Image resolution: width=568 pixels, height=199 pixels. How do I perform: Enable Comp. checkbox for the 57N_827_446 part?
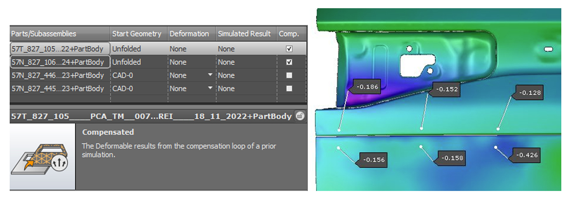(289, 75)
